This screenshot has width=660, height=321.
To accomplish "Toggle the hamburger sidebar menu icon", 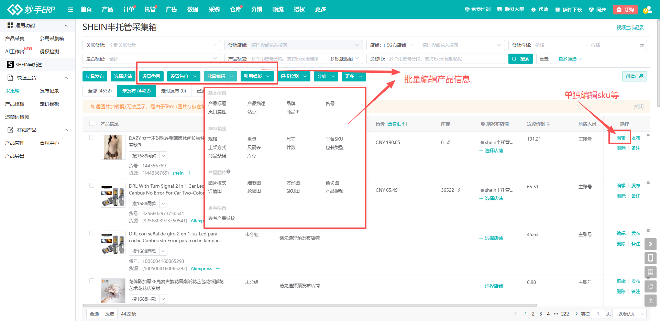I will pos(70,10).
